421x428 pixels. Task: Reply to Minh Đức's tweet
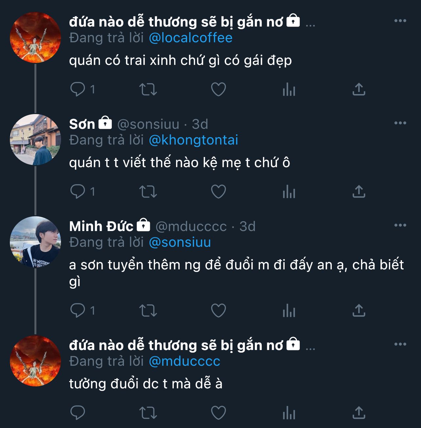78,310
